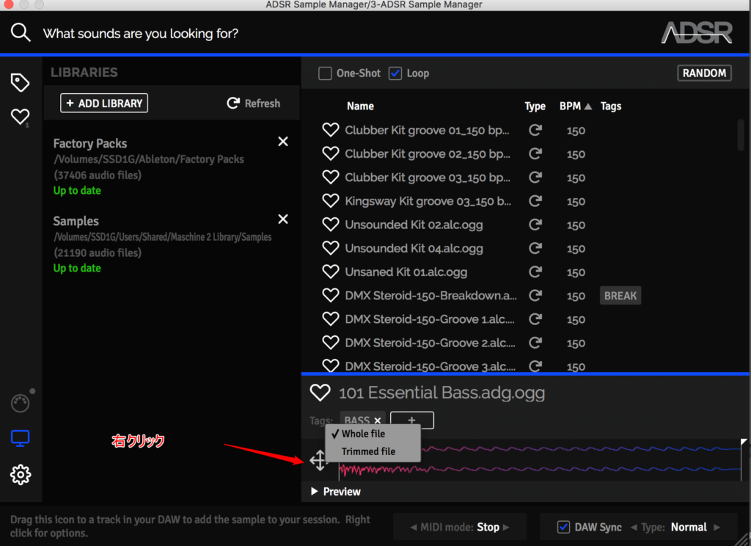Click the MIDI connector icon in sidebar
The image size is (751, 546).
[x=21, y=403]
